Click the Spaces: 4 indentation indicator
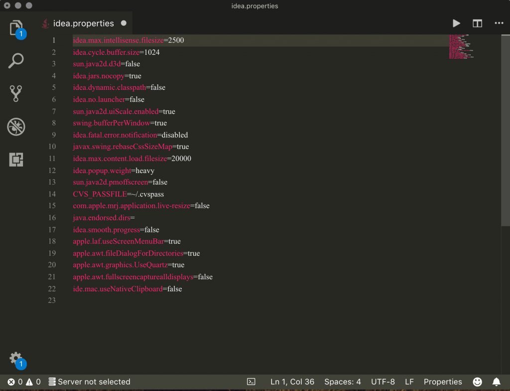The image size is (510, 391). pos(342,382)
